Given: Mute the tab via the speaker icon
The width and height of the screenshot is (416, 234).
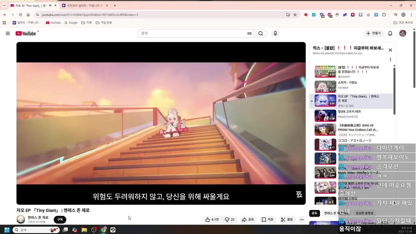Looking at the screenshot, I should (50, 6).
